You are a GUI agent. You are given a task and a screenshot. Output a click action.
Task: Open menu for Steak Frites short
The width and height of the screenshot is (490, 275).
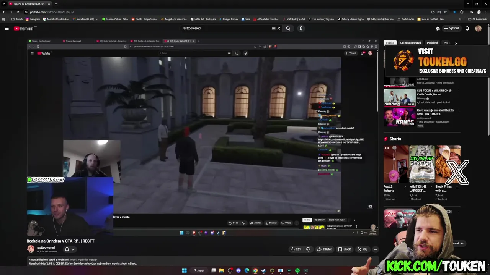457,188
